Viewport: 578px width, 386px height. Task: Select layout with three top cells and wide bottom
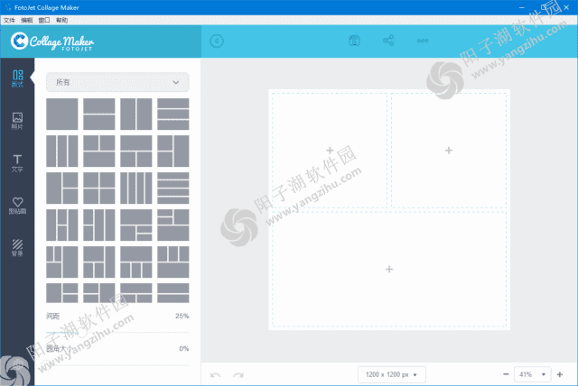[173, 262]
